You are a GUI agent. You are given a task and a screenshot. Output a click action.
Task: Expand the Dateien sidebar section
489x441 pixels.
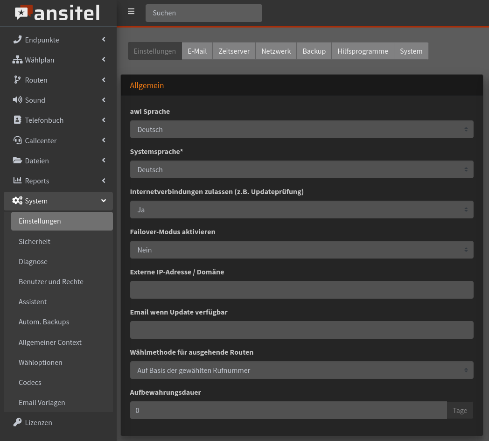click(58, 161)
